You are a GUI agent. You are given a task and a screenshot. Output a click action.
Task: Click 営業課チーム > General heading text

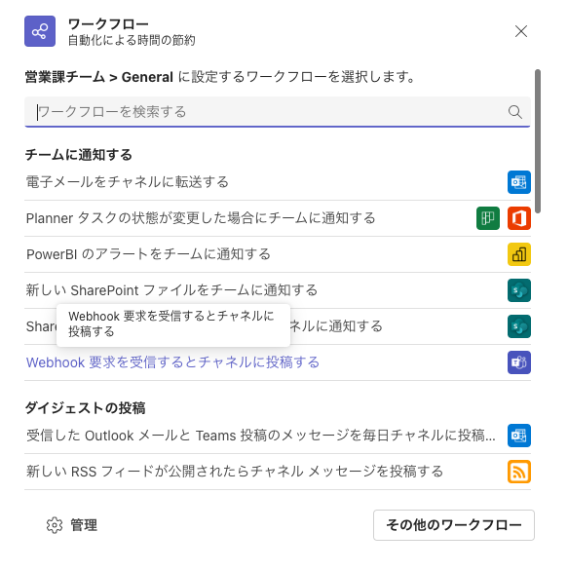[x=98, y=77]
